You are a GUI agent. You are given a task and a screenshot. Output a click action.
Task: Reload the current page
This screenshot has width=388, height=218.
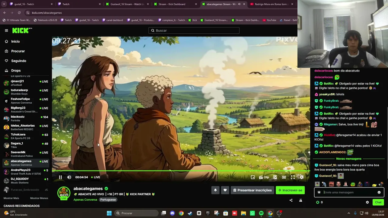(x=19, y=13)
